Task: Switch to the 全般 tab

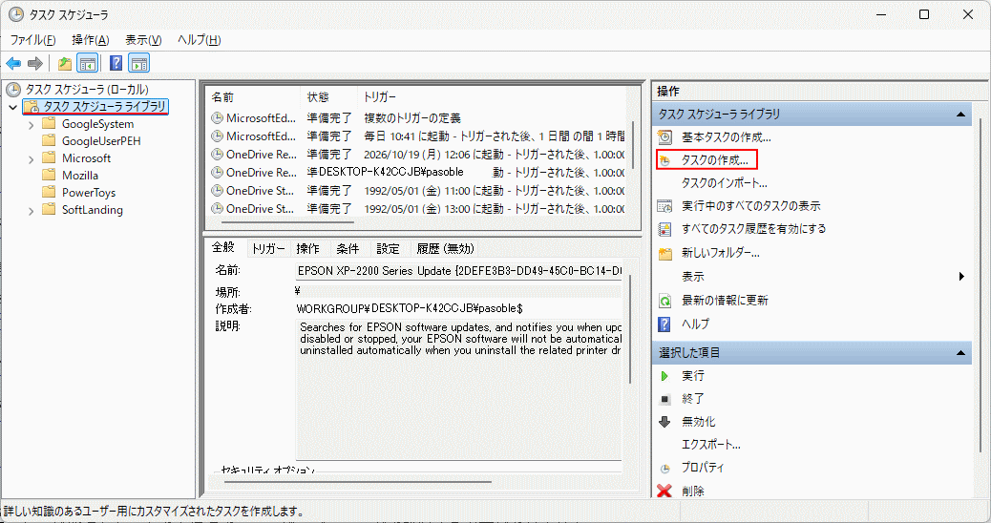Action: click(223, 247)
